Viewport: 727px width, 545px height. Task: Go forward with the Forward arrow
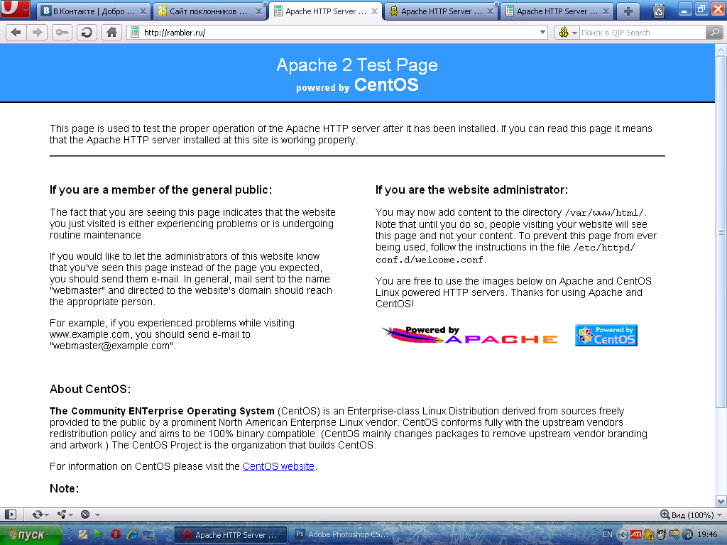coord(37,33)
